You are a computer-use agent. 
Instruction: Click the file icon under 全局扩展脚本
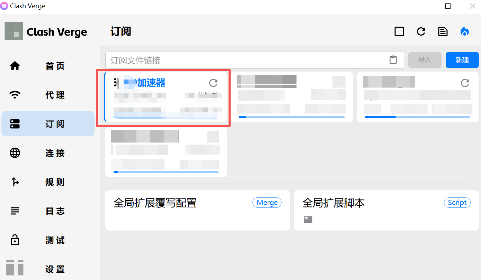[308, 220]
